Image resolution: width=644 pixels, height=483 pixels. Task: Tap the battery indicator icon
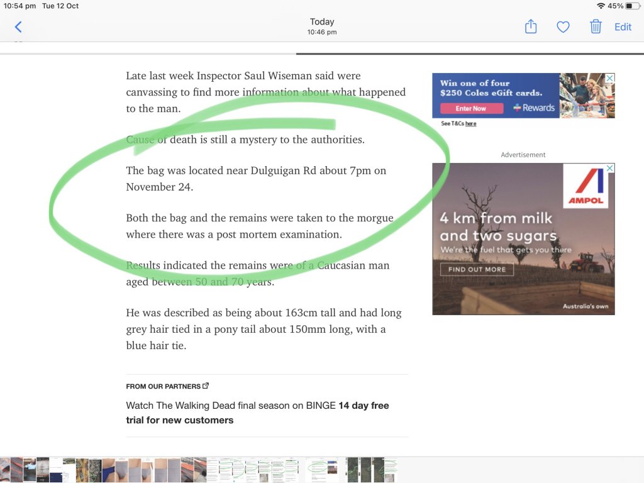click(632, 6)
